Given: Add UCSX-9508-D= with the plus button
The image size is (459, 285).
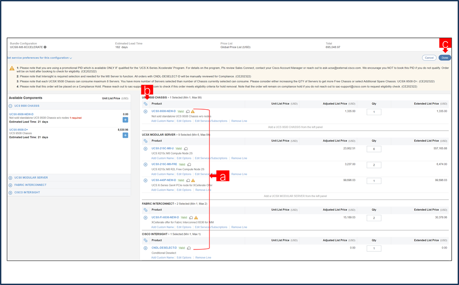Looking at the screenshot, I should 125,135.
